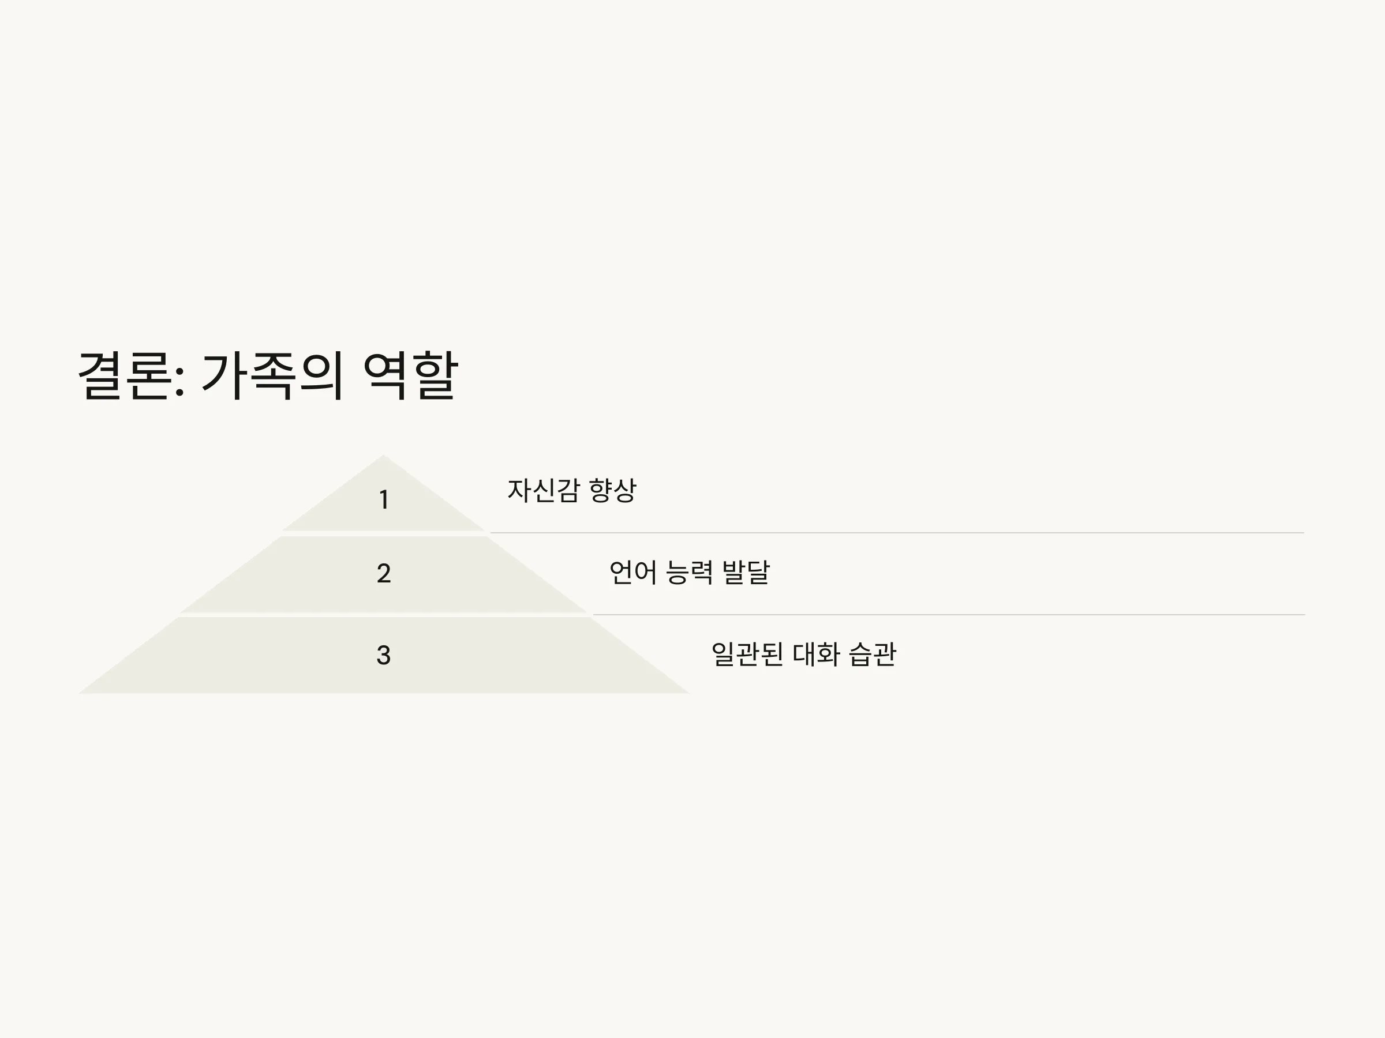
Task: Click the word '역할' in the title
Action: [x=411, y=375]
